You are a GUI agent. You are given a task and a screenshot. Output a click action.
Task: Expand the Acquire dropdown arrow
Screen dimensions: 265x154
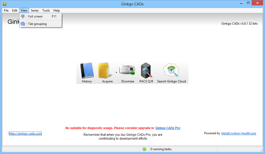coord(116,73)
